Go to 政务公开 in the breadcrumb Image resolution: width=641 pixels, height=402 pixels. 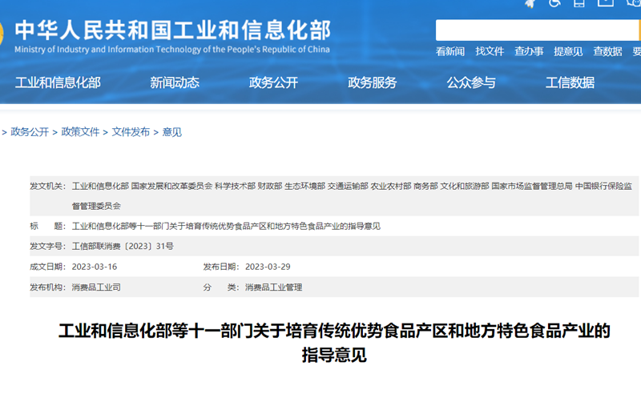pos(30,132)
